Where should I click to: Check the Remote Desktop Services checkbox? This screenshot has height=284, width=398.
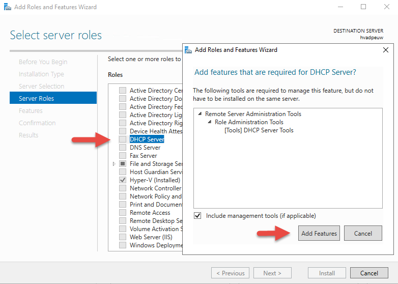pyautogui.click(x=123, y=221)
